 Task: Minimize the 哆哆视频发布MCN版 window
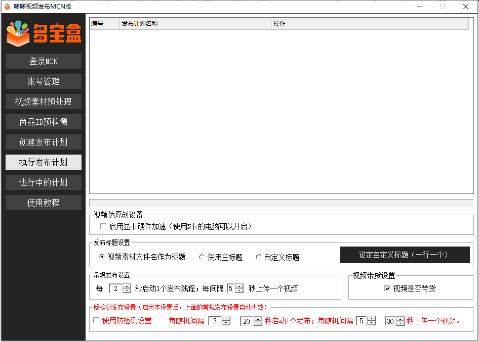420,7
